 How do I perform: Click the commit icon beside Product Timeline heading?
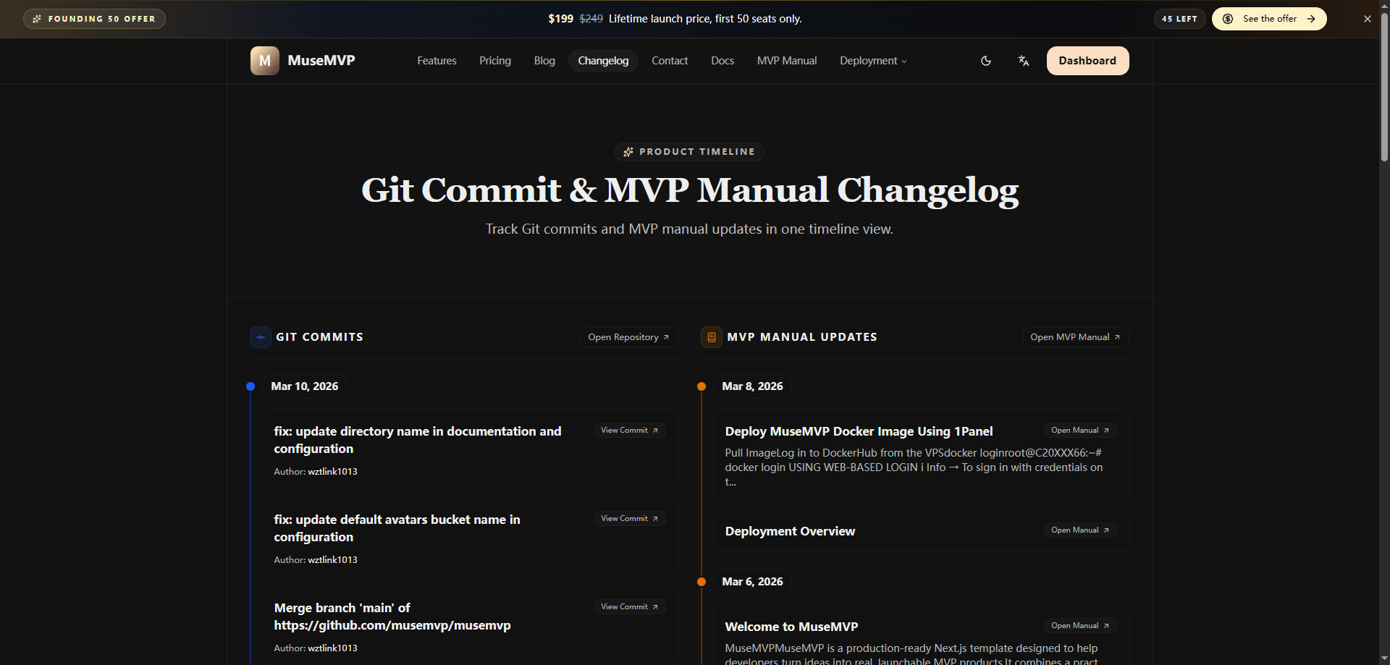point(628,152)
